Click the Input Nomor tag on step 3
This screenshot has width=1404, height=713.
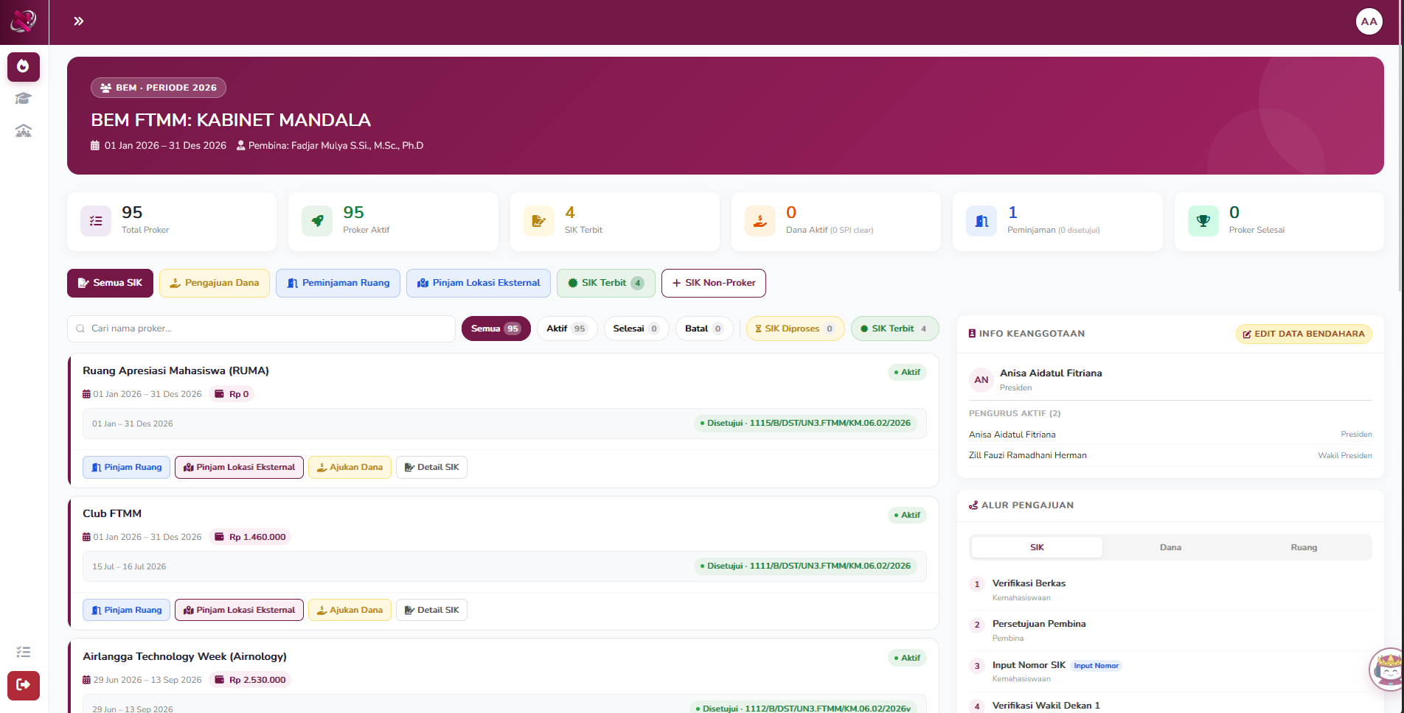(1096, 666)
